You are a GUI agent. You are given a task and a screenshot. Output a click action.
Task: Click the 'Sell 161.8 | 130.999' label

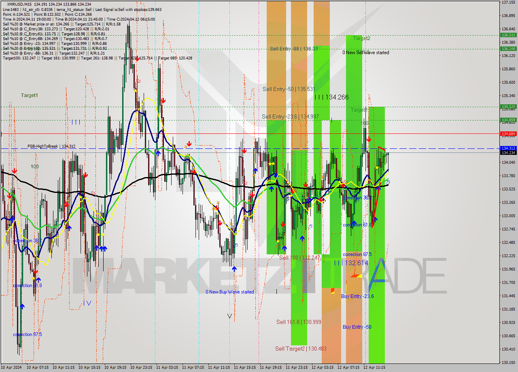click(x=299, y=322)
